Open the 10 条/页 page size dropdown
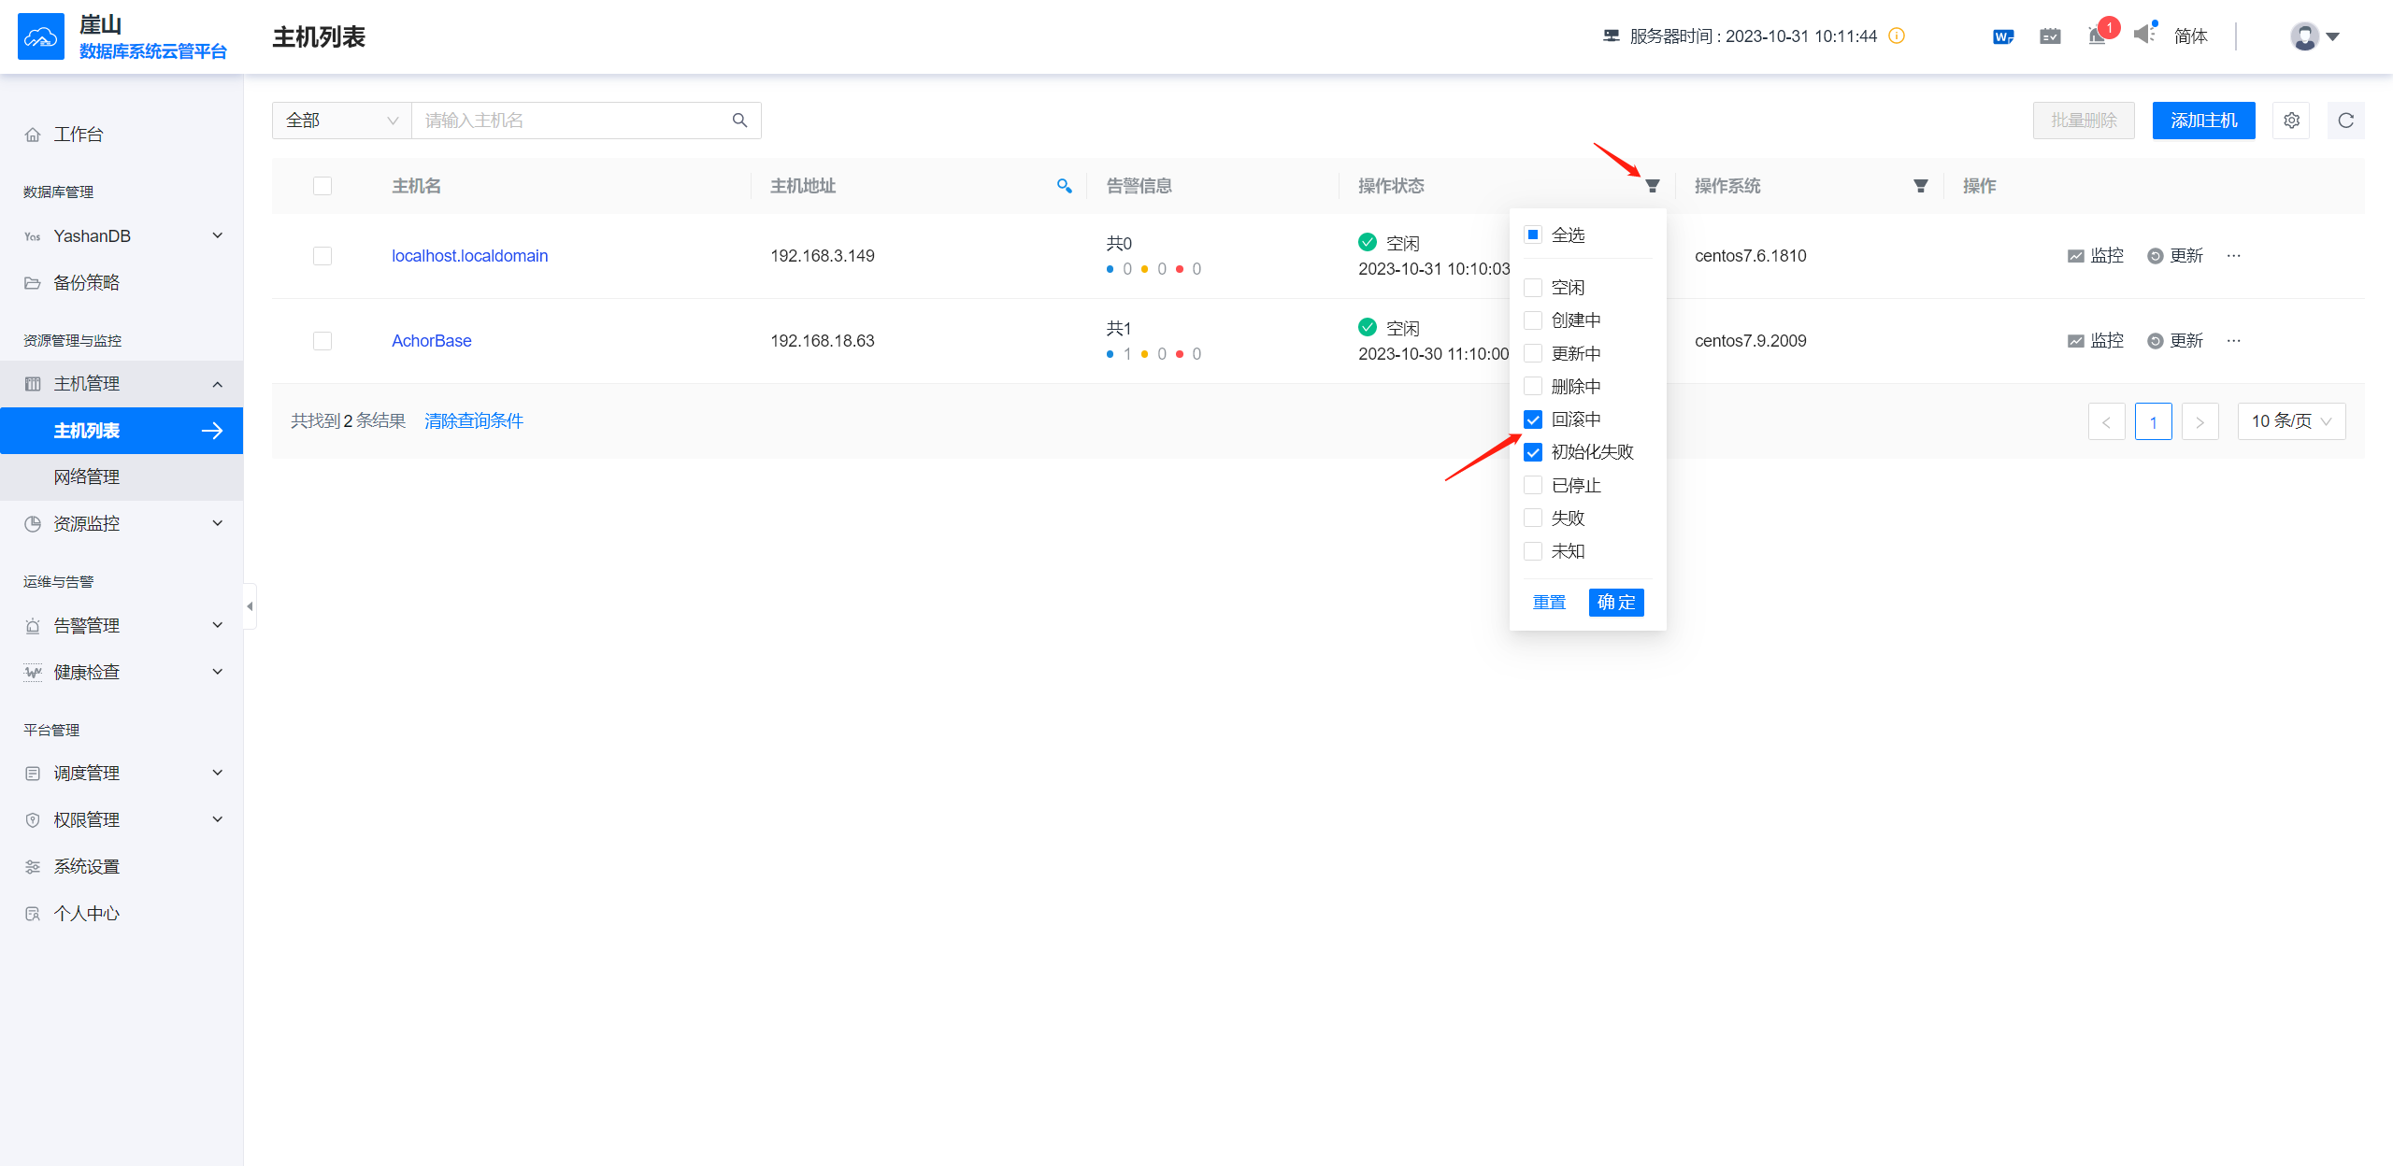The height and width of the screenshot is (1166, 2393). coord(2290,421)
